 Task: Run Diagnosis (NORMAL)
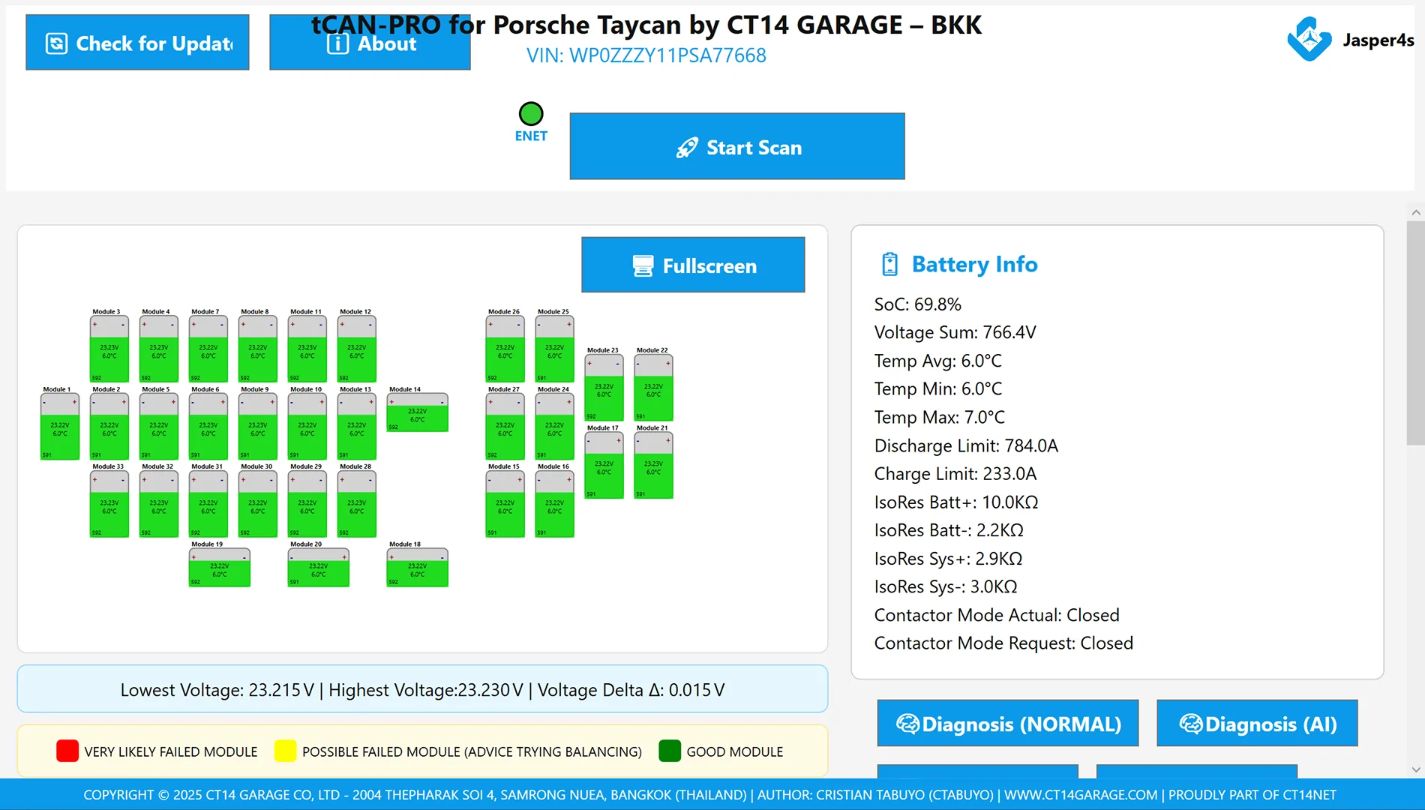tap(1008, 723)
